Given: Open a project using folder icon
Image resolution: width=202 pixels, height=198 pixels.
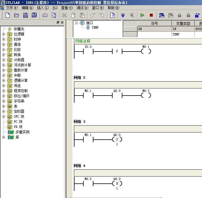Looking at the screenshot, I should tap(17, 15).
